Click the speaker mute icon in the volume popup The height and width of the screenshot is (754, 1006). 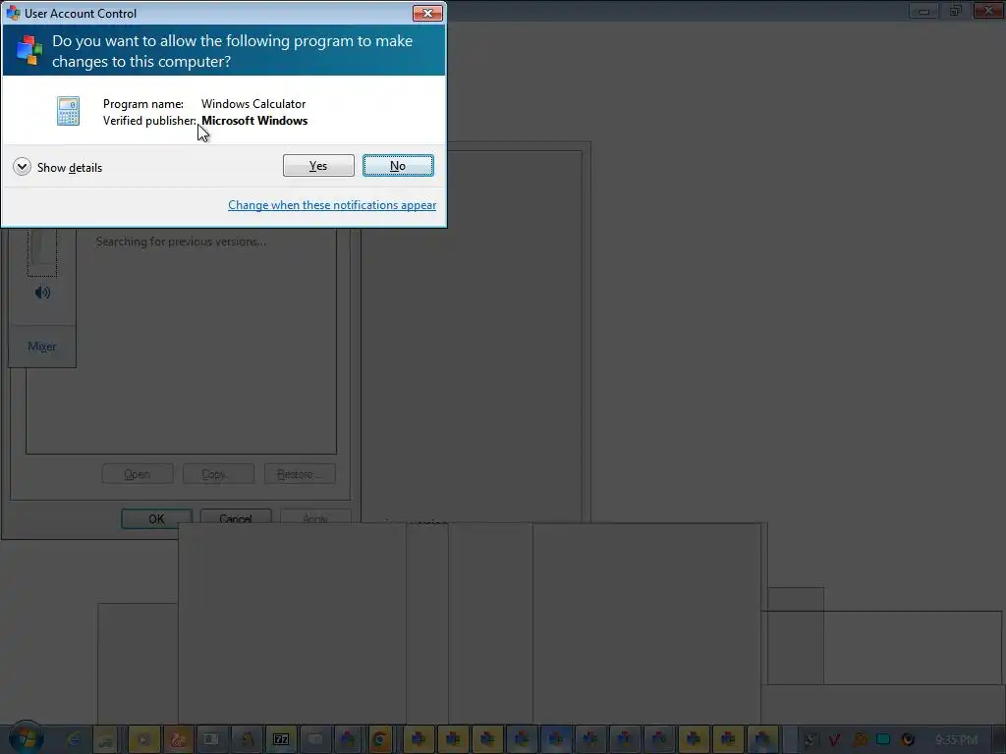pos(42,293)
